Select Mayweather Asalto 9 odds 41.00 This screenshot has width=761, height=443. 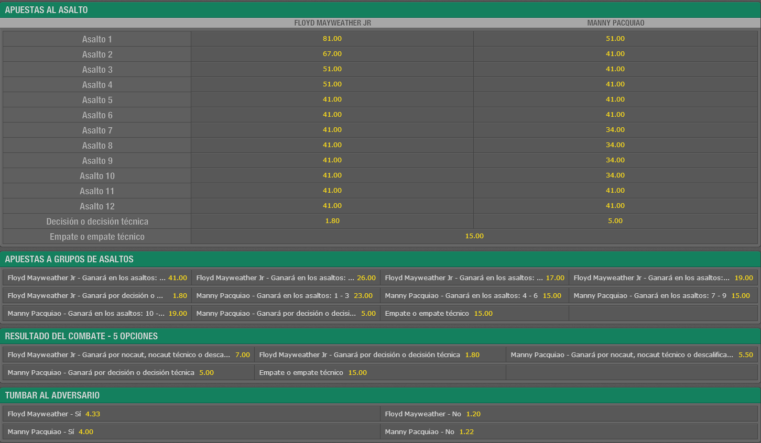point(332,160)
